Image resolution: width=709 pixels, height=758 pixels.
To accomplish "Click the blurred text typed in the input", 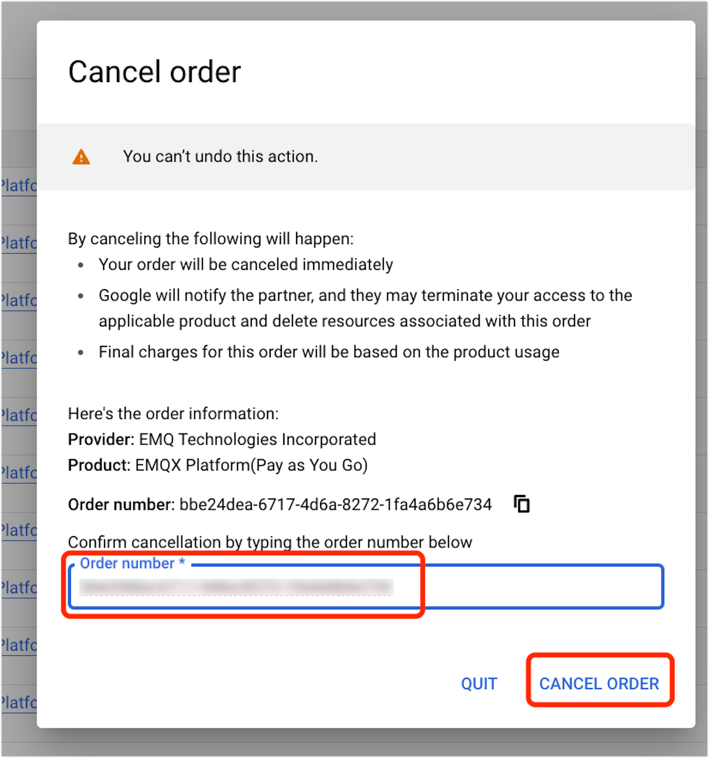I will click(236, 587).
